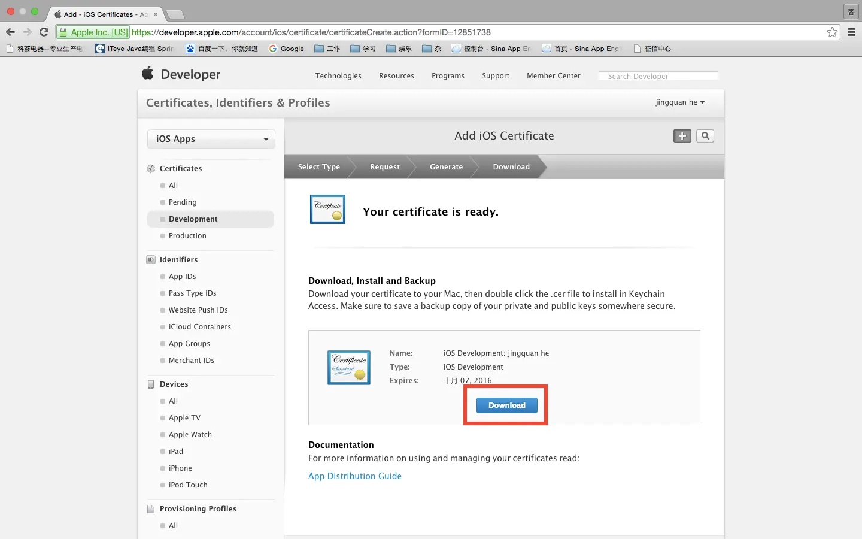The image size is (862, 539).
Task: Bookmark this page with the star icon
Action: (x=832, y=32)
